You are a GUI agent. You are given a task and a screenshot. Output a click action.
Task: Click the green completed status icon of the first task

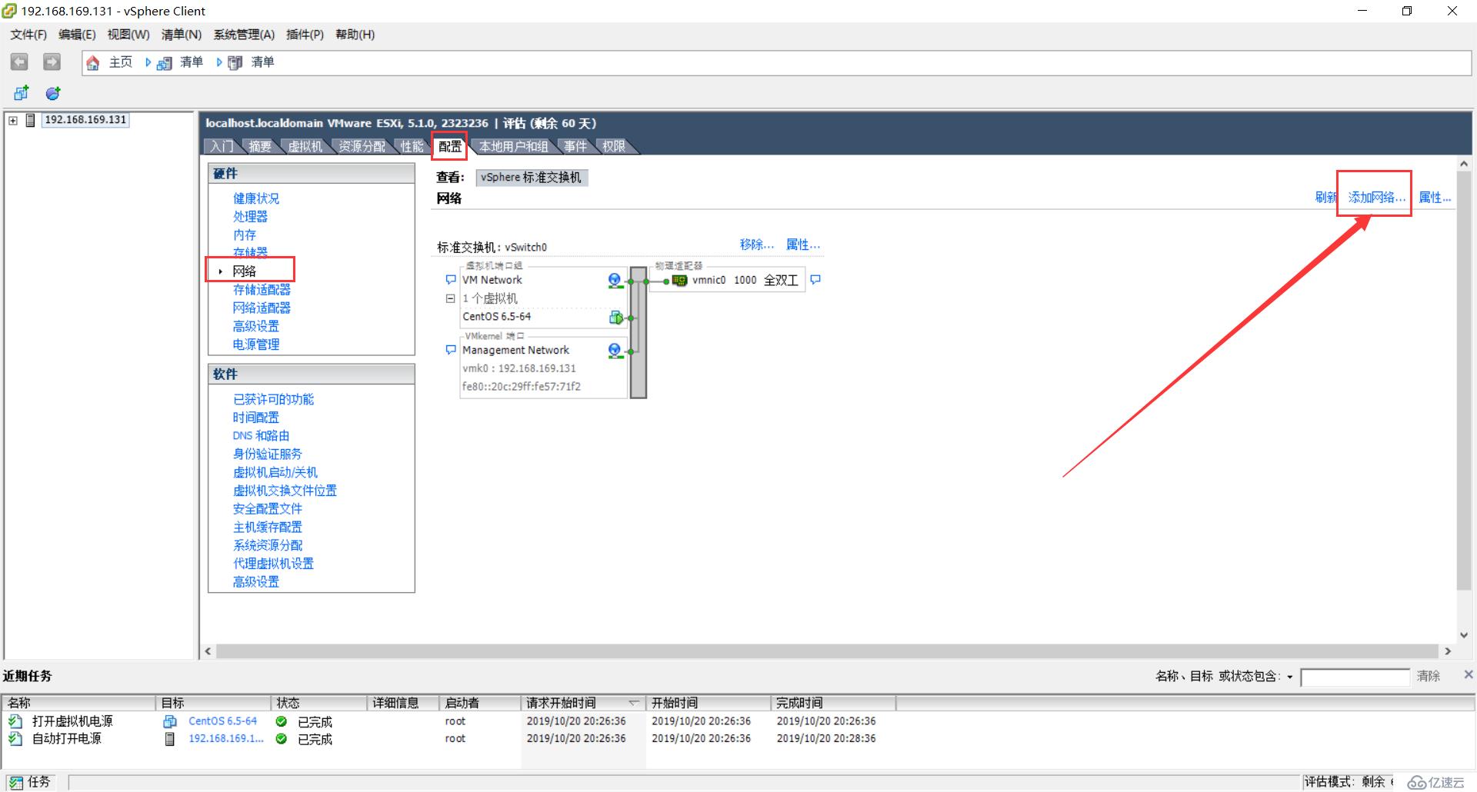[282, 721]
